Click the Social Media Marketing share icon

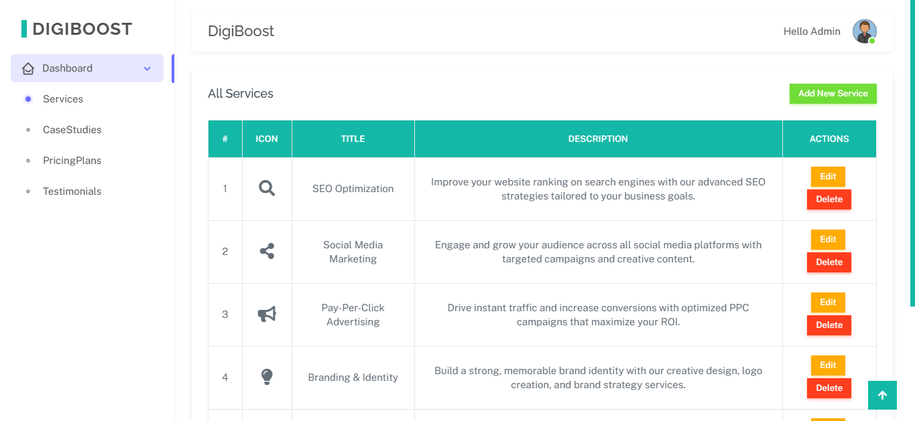(267, 252)
